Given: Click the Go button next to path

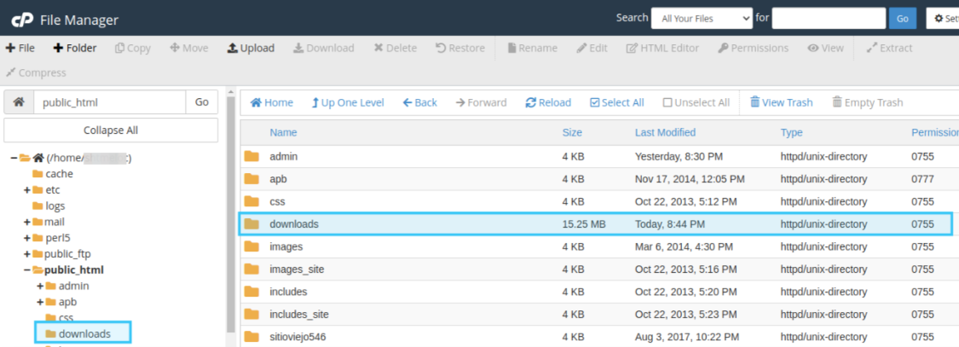Looking at the screenshot, I should (x=202, y=102).
